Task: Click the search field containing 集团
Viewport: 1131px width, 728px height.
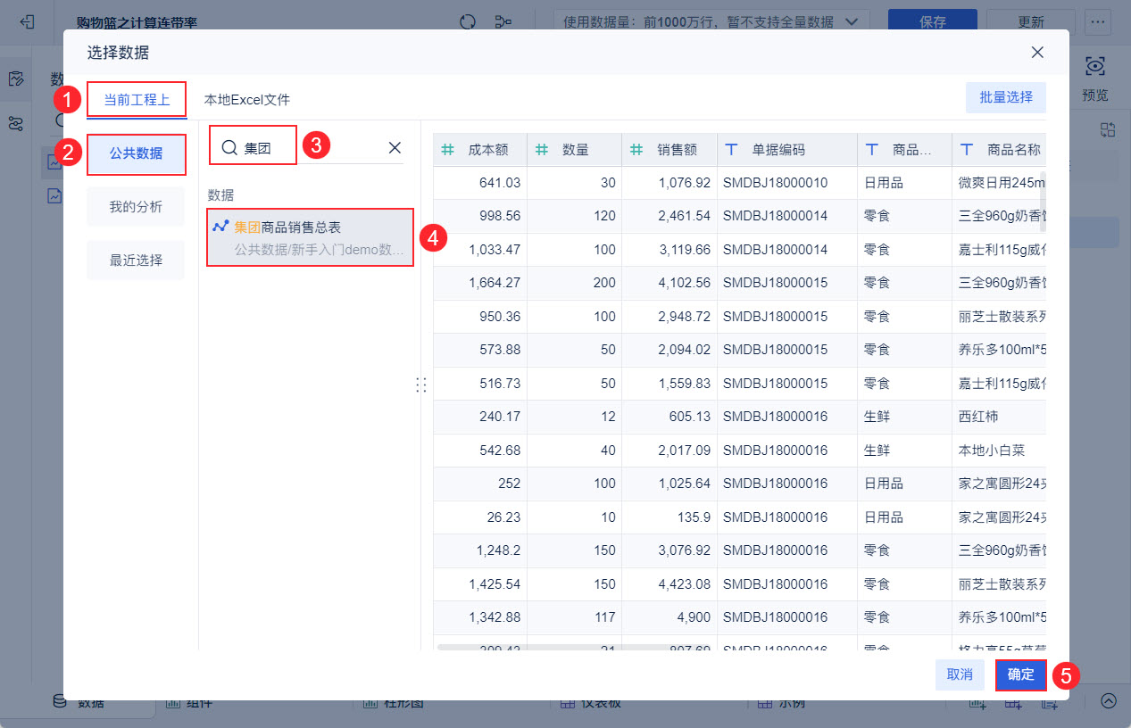Action: [x=307, y=148]
